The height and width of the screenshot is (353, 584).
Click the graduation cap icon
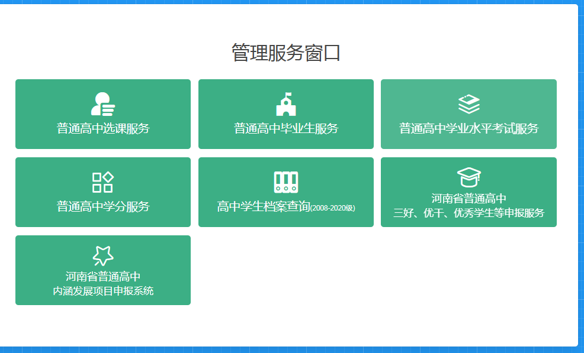(469, 177)
